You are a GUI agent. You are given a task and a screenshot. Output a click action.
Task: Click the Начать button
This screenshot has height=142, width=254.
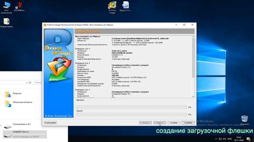160,123
